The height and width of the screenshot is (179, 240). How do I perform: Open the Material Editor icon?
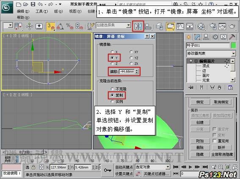click(x=201, y=27)
